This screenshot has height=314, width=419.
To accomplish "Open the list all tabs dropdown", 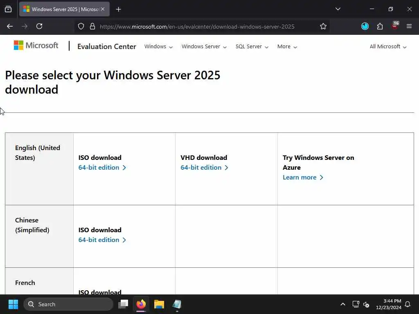I will (x=338, y=9).
